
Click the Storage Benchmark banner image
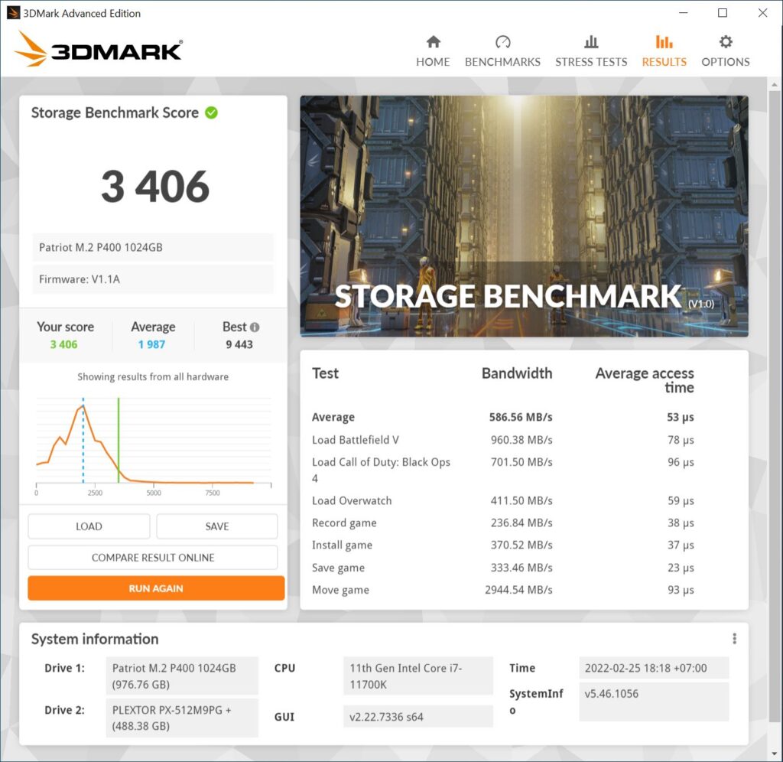[524, 215]
